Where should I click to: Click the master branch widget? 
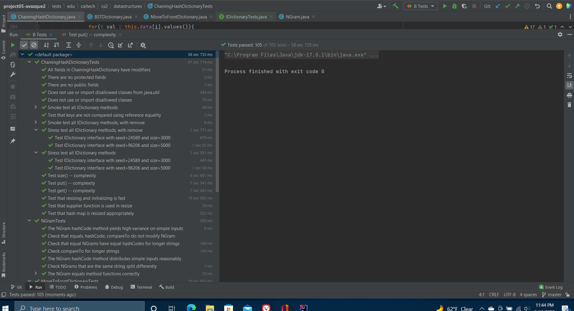[x=552, y=295]
